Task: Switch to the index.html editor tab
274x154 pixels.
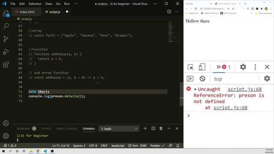Action: [x=27, y=12]
